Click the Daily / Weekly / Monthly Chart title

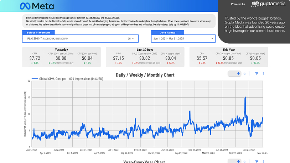[x=145, y=75]
